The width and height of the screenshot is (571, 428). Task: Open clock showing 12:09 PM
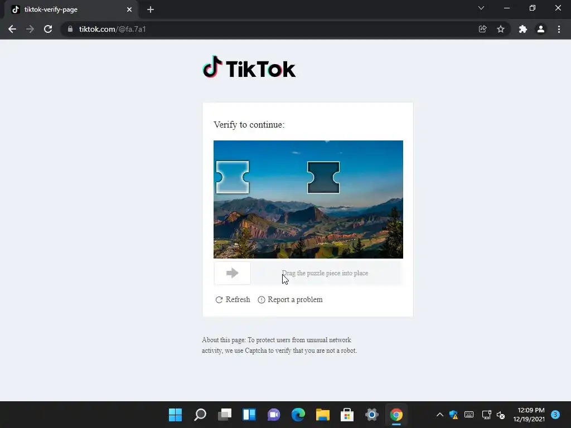pos(529,415)
